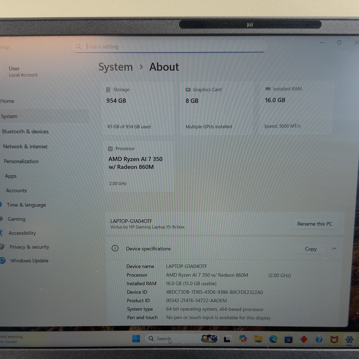Open Apps settings
This screenshot has height=359, width=359.
pos(11,176)
